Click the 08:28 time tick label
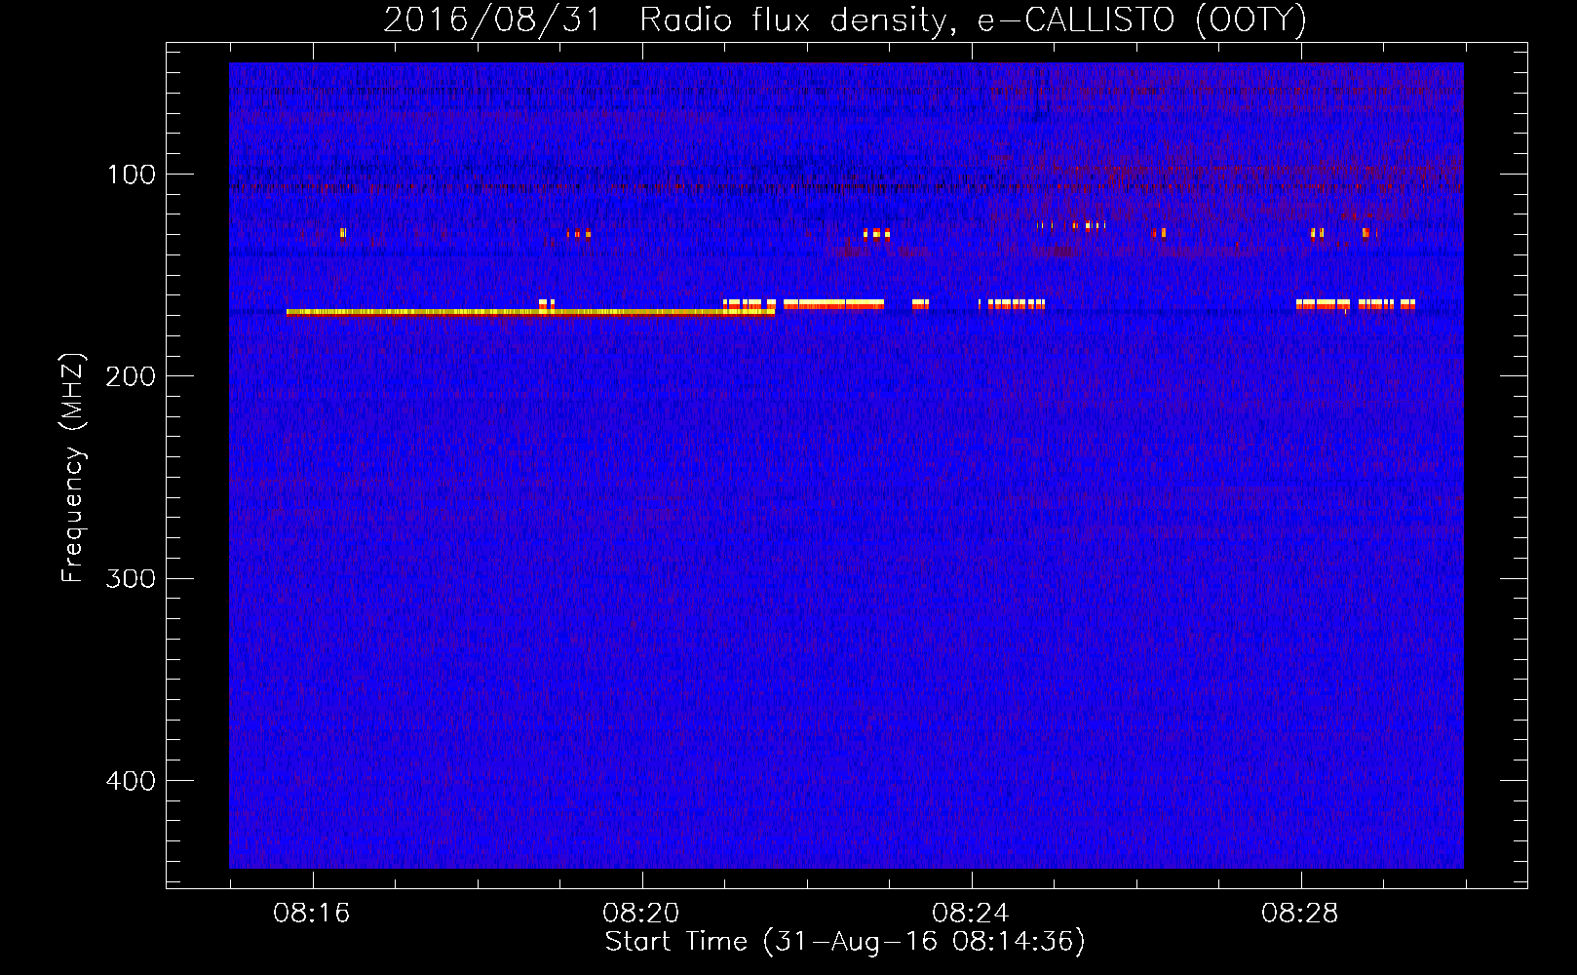The height and width of the screenshot is (975, 1577). tap(1300, 914)
